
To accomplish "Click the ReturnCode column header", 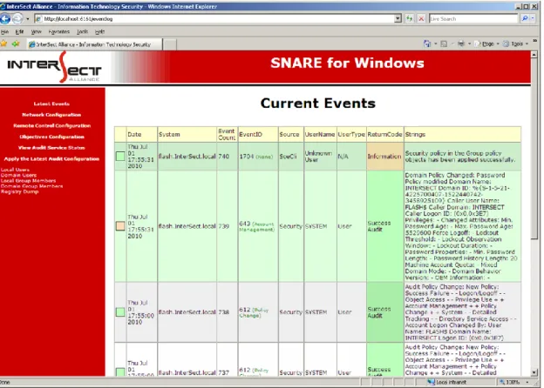I will (384, 134).
